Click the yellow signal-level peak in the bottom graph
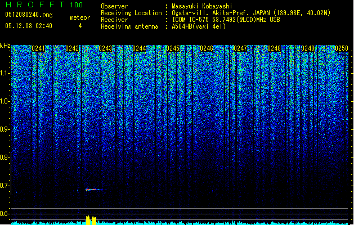 (91, 220)
